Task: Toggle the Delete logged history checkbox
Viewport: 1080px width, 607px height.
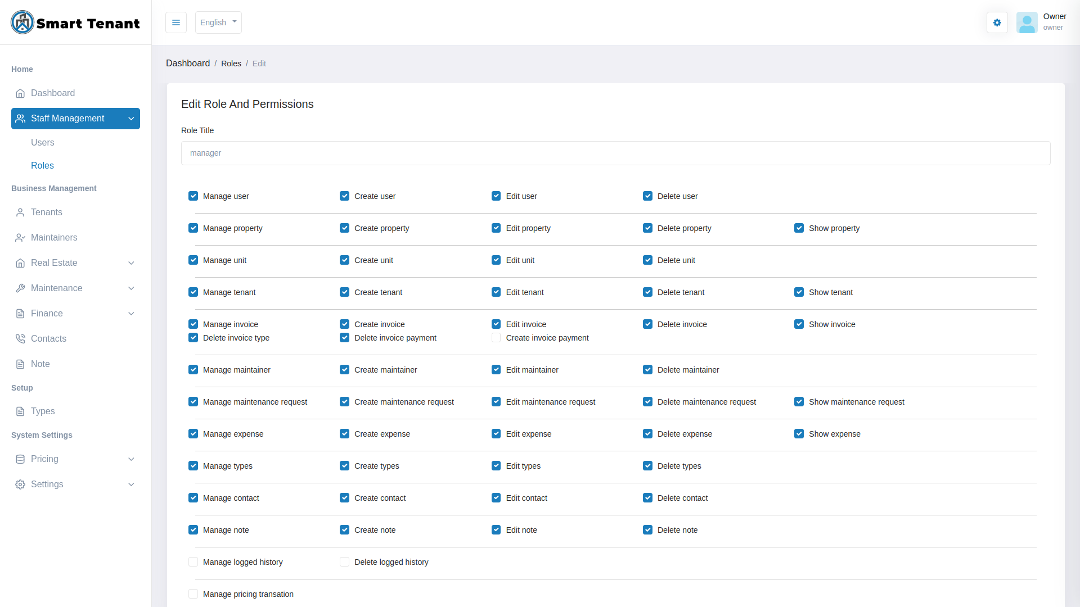Action: tap(344, 561)
